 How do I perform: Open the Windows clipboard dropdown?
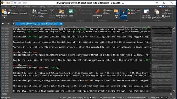(29, 13)
